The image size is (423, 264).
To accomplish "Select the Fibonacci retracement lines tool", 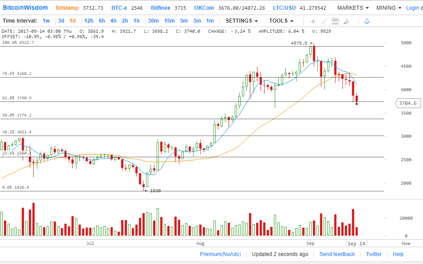I will (335, 21).
